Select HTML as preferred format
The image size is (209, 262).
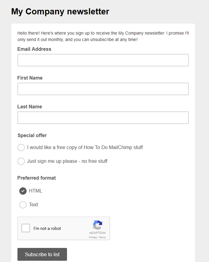[x=23, y=191]
